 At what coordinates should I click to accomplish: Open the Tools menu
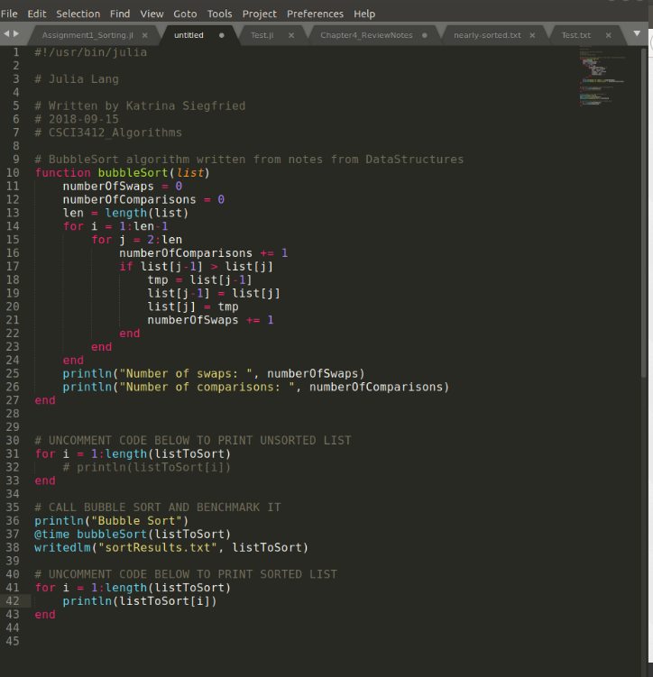point(219,14)
